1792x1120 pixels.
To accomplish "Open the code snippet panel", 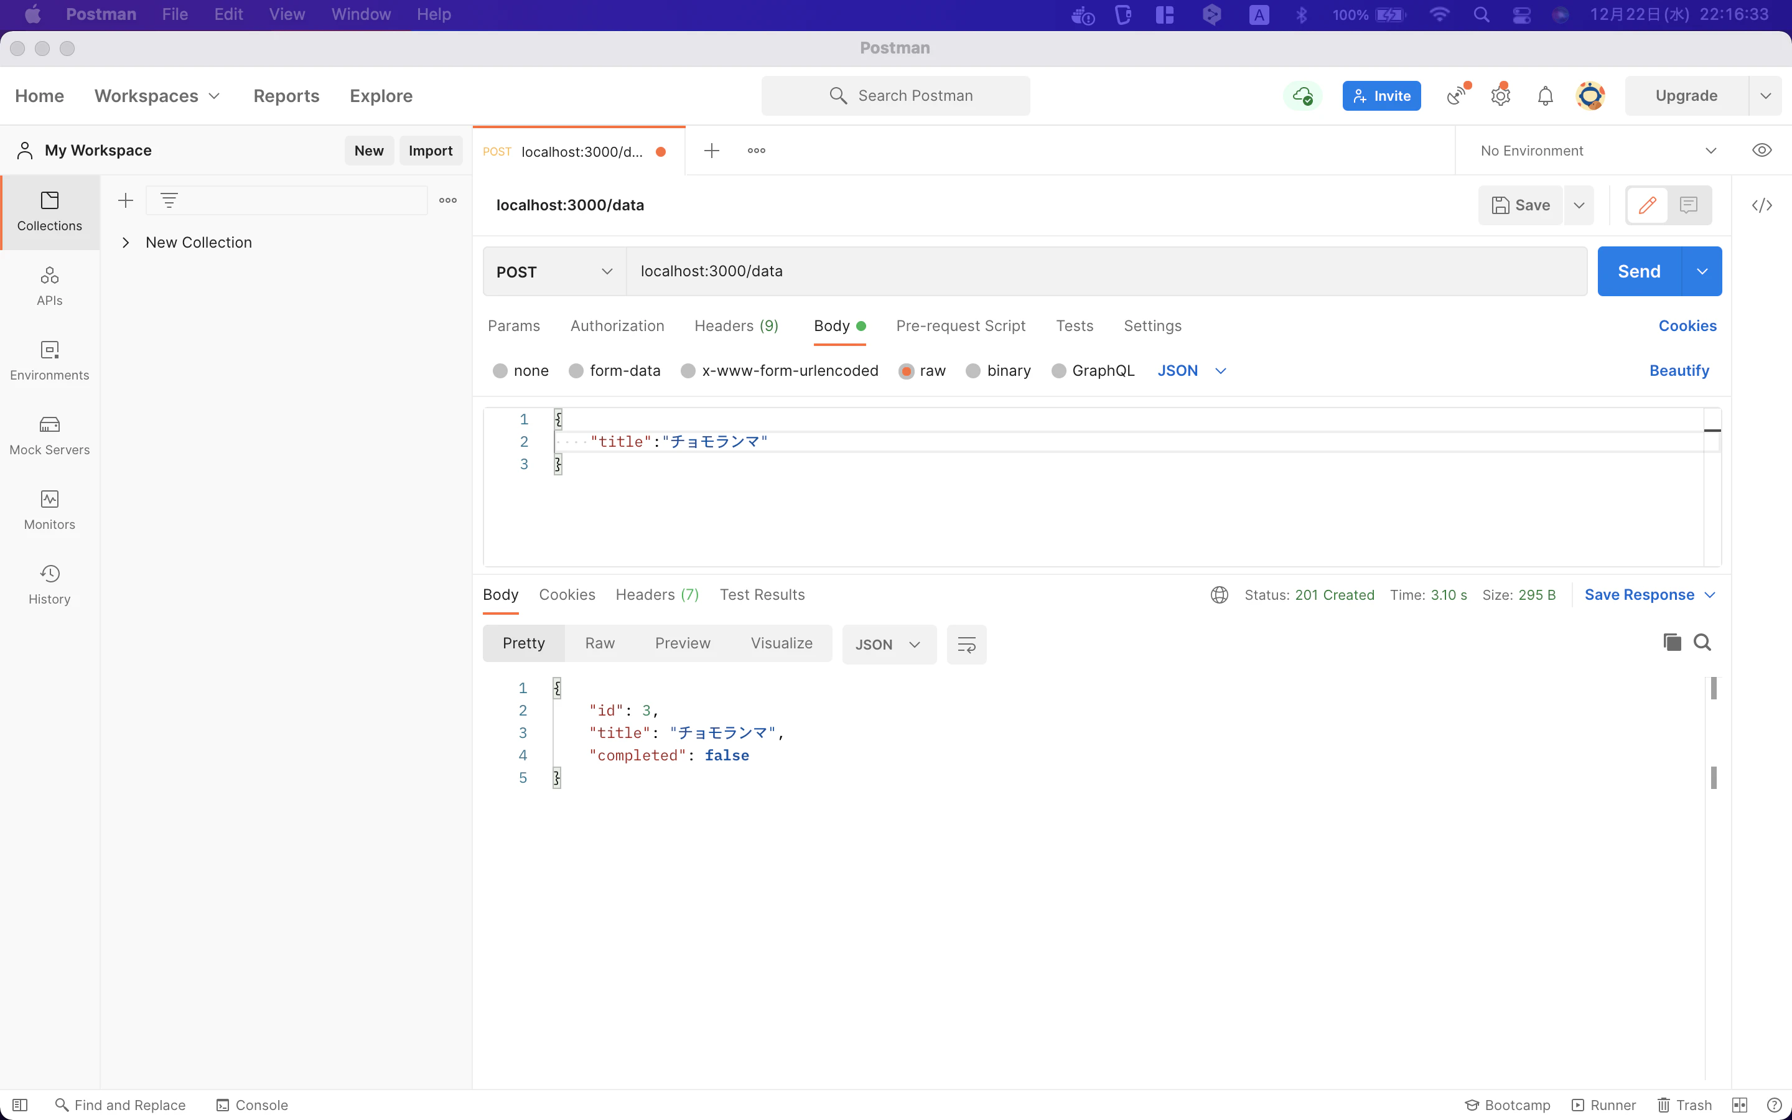I will tap(1762, 205).
